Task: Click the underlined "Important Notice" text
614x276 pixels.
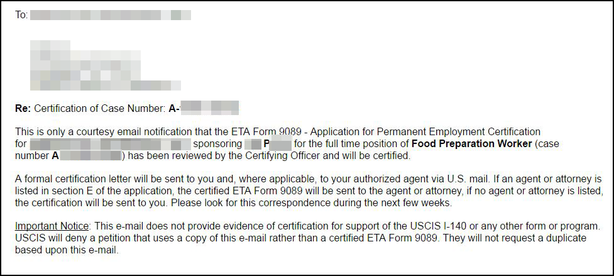Action: pyautogui.click(x=53, y=226)
